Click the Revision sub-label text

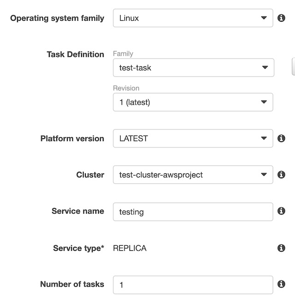[126, 88]
